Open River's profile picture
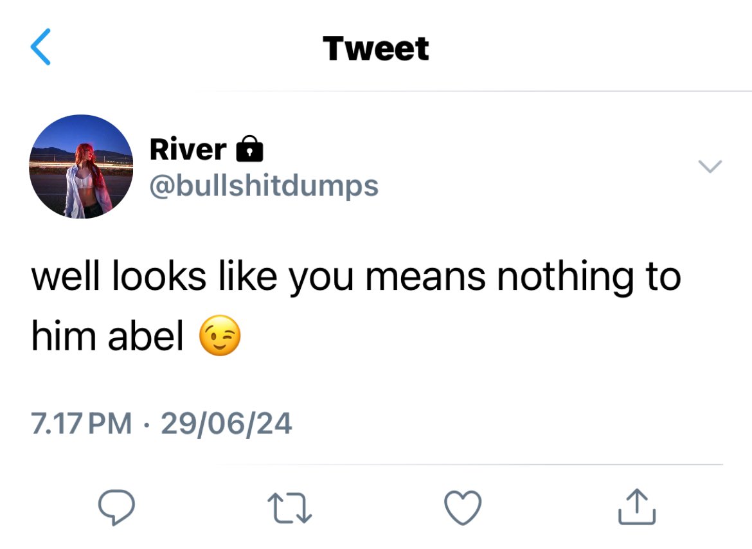 click(81, 166)
